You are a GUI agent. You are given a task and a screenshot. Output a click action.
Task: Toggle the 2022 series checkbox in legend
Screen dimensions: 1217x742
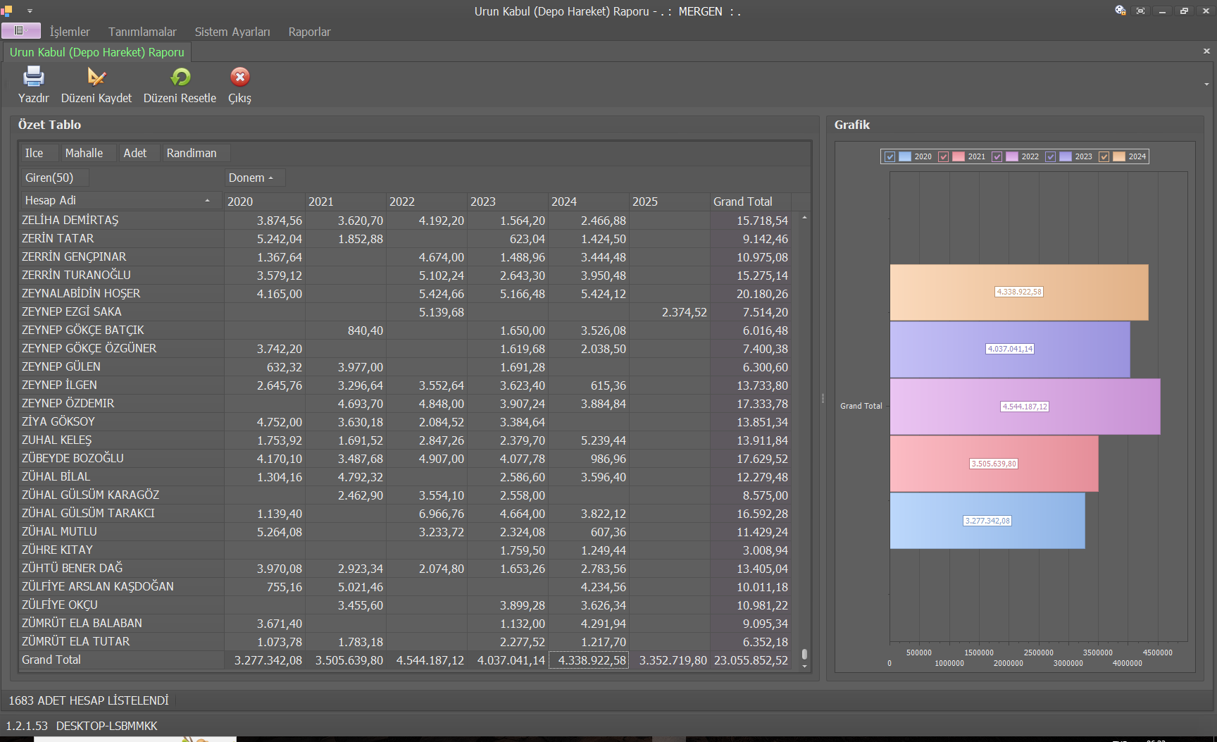pyautogui.click(x=997, y=156)
